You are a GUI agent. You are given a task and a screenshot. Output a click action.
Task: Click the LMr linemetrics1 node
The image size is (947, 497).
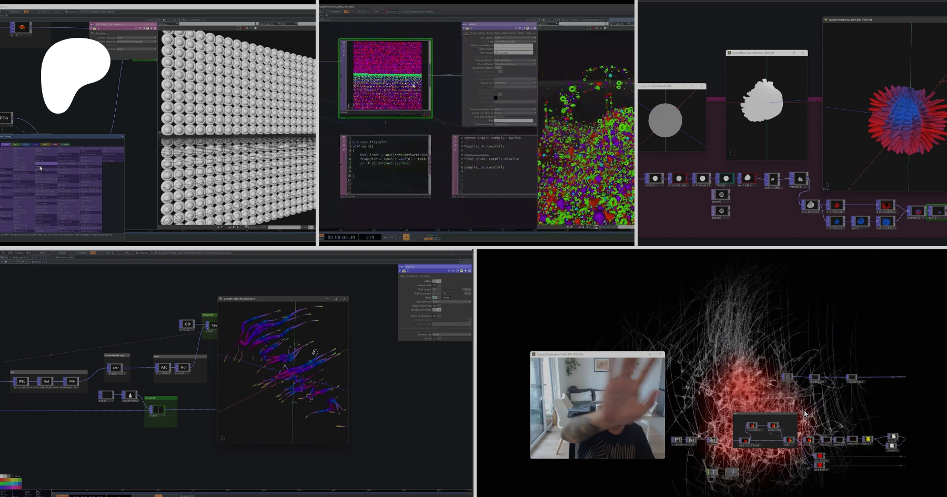pyautogui.click(x=116, y=368)
